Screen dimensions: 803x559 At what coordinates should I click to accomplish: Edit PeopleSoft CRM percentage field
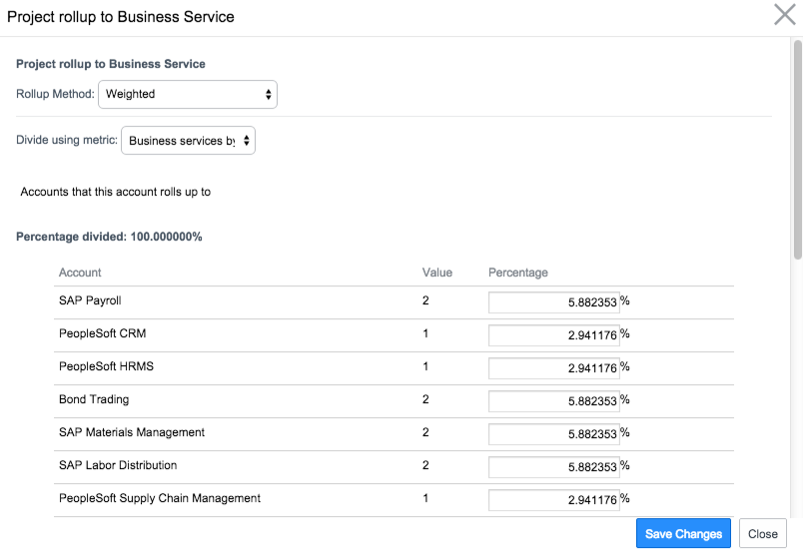click(554, 335)
